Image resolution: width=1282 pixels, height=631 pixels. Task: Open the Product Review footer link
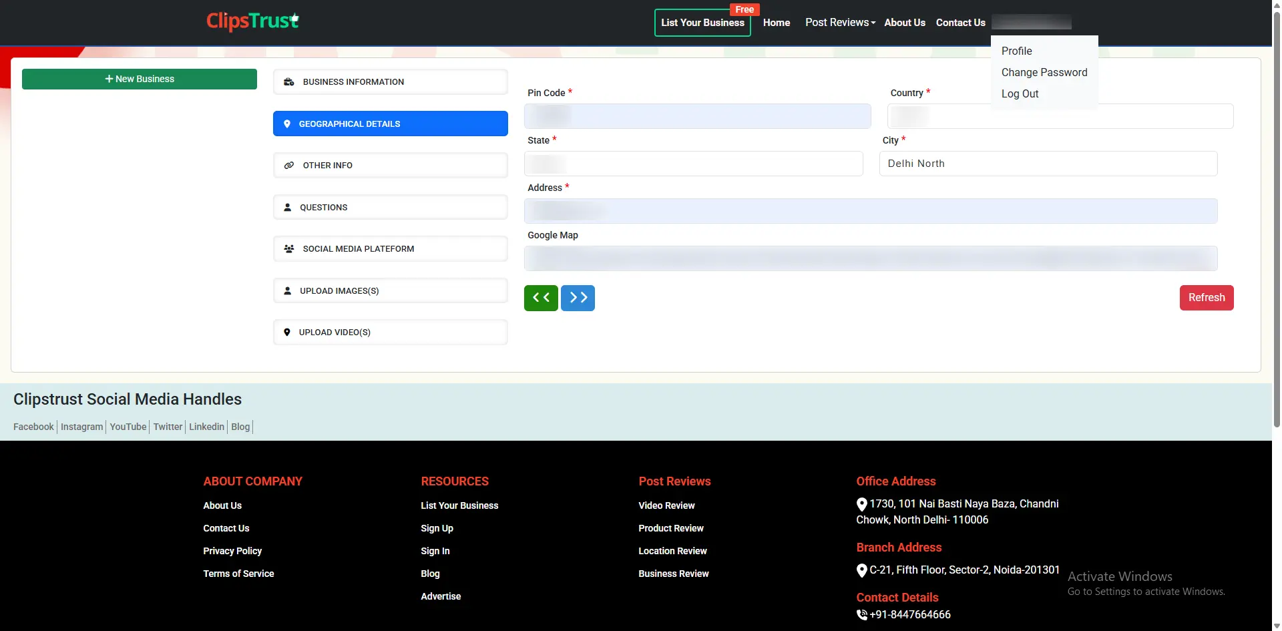tap(671, 528)
